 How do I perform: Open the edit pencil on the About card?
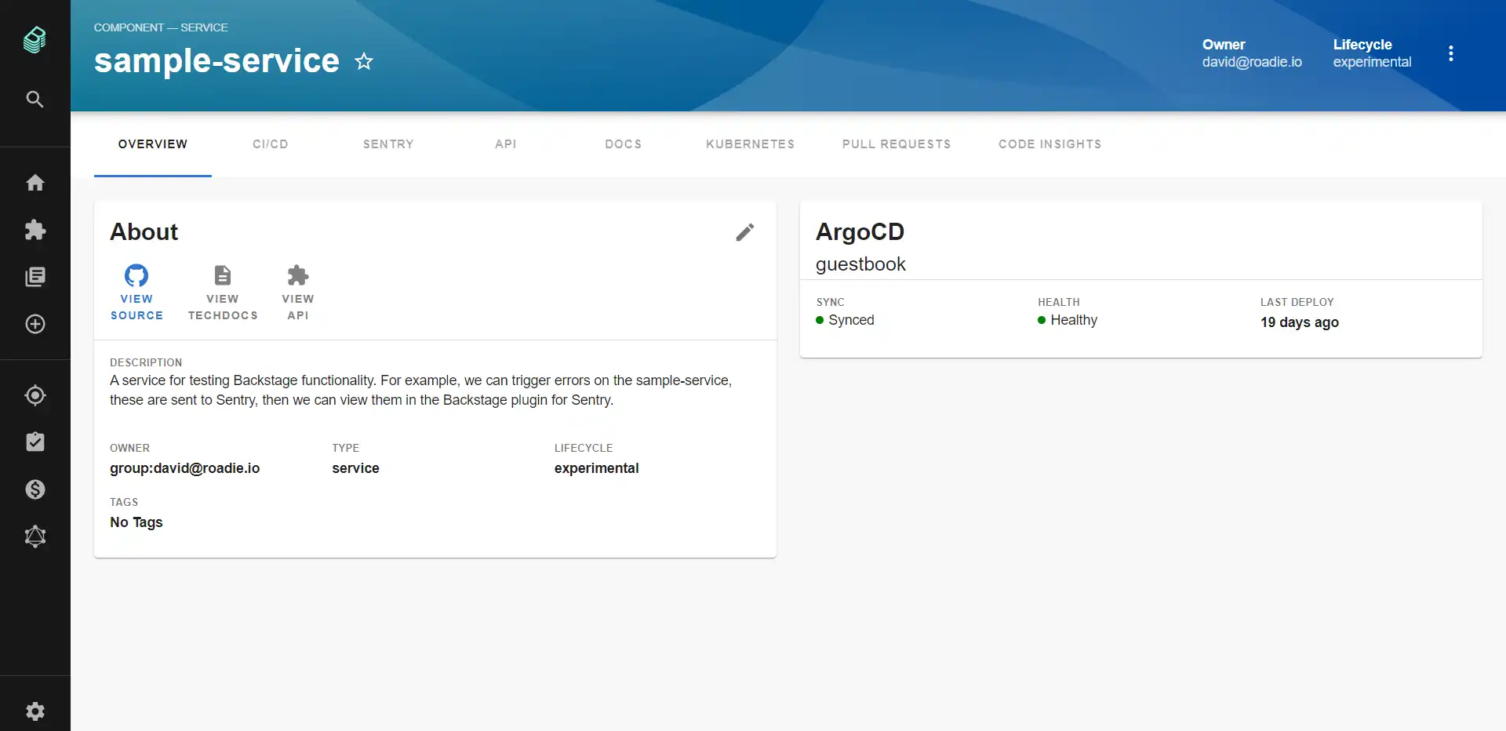745,232
